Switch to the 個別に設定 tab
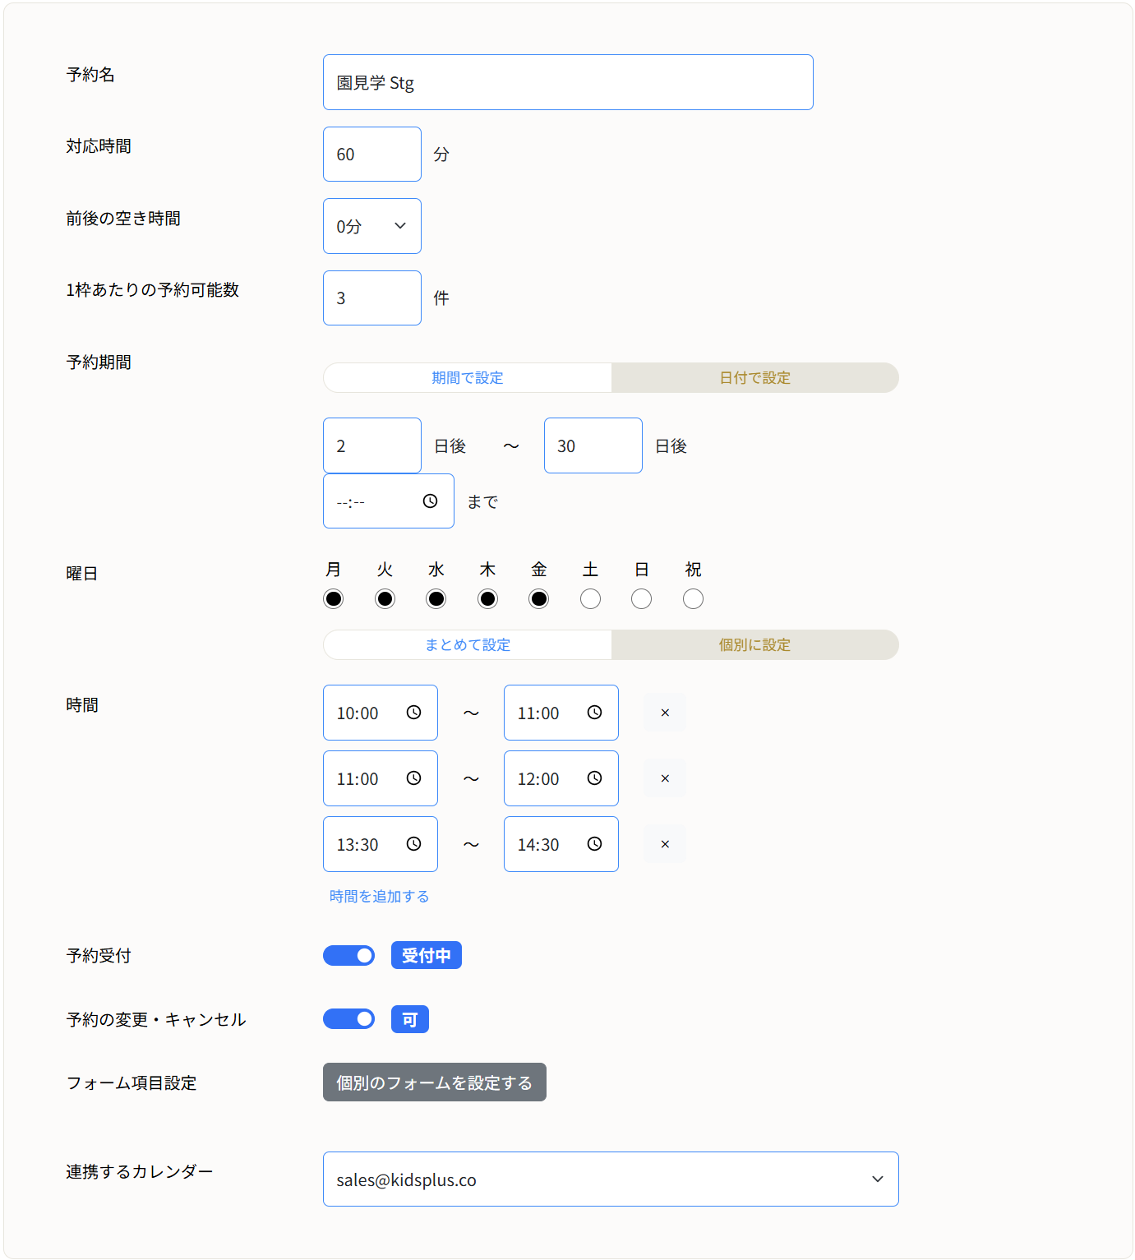This screenshot has height=1260, width=1135. [x=754, y=644]
